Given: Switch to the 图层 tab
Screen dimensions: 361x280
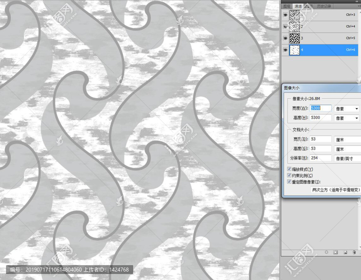Looking at the screenshot, I should 287,6.
